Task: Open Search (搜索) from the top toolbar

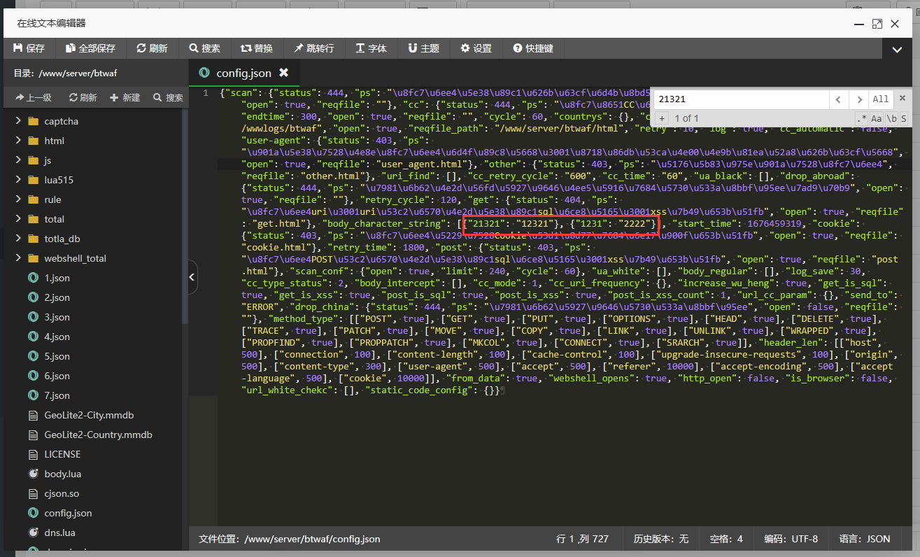Action: coord(204,48)
